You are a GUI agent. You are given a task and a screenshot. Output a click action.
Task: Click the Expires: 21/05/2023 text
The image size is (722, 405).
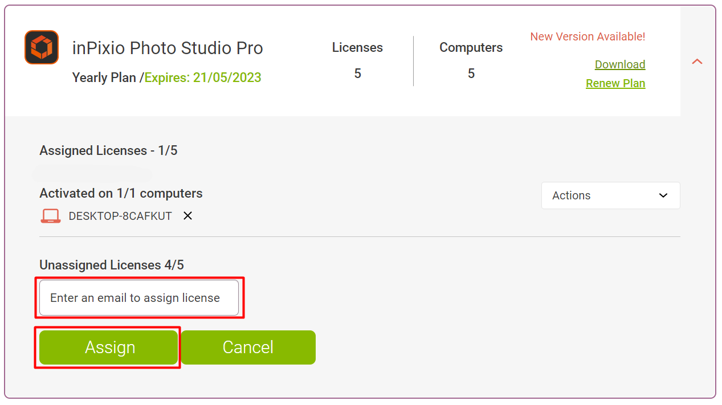tap(203, 77)
